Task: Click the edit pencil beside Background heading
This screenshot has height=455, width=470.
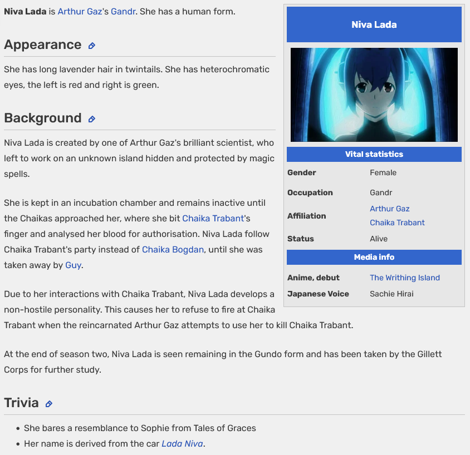Action: 92,119
